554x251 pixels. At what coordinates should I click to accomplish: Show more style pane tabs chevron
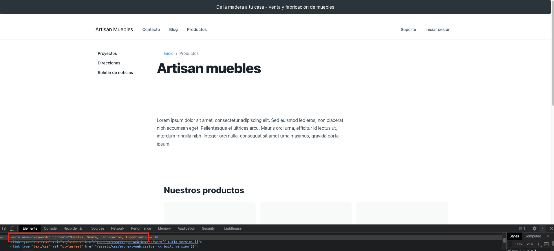[548, 236]
